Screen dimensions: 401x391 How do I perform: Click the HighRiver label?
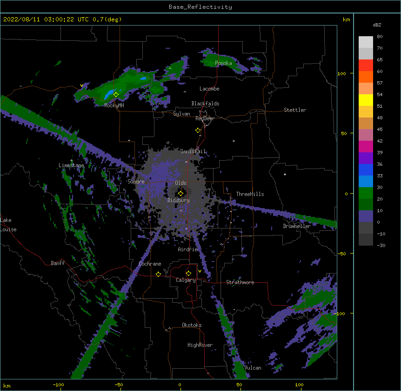click(x=200, y=345)
